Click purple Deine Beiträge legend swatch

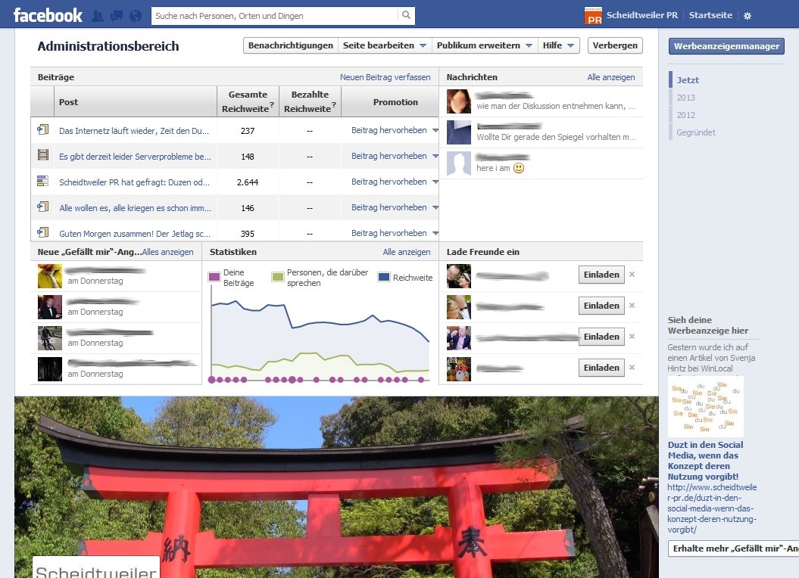pos(214,277)
